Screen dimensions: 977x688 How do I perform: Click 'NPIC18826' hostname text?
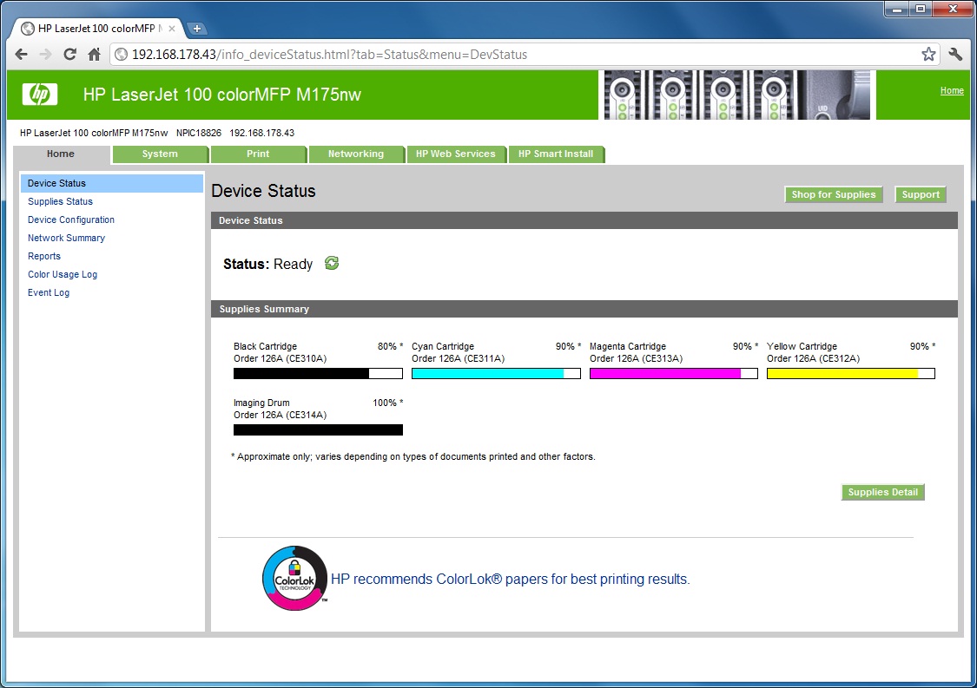199,133
